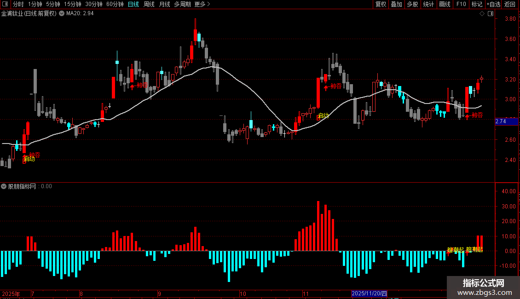Open the 统计 statistics tool

[428, 4]
